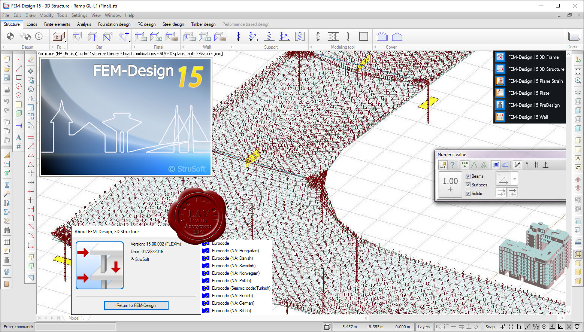584x332 pixels.
Task: Switch to the Steel design tab
Action: pyautogui.click(x=173, y=24)
